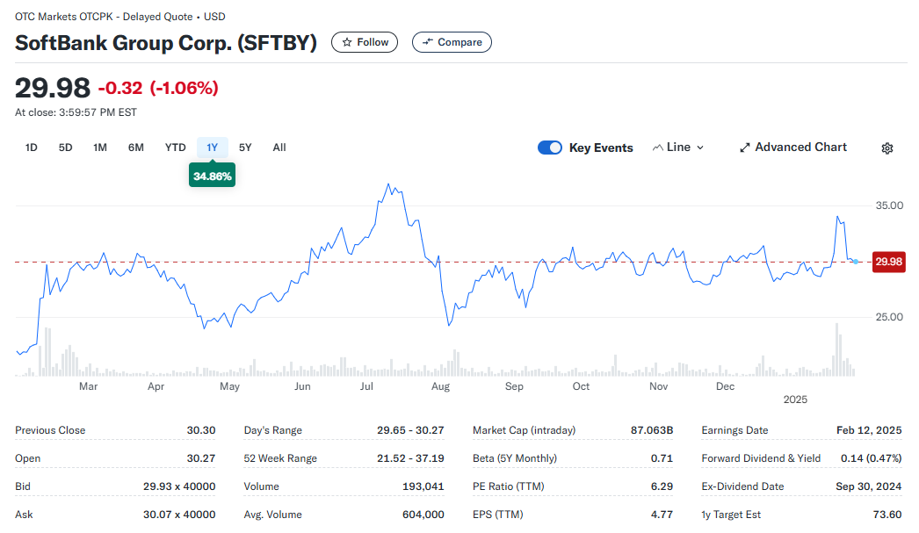
Task: Click the Ex-Dividend Date value Sep 30, 2024
Action: click(x=869, y=486)
